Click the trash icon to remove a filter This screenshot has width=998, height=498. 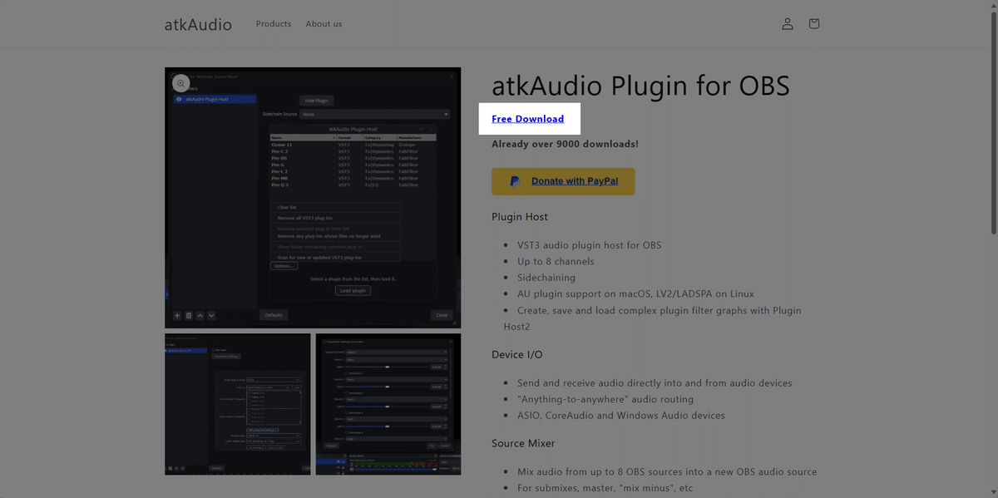pos(188,315)
